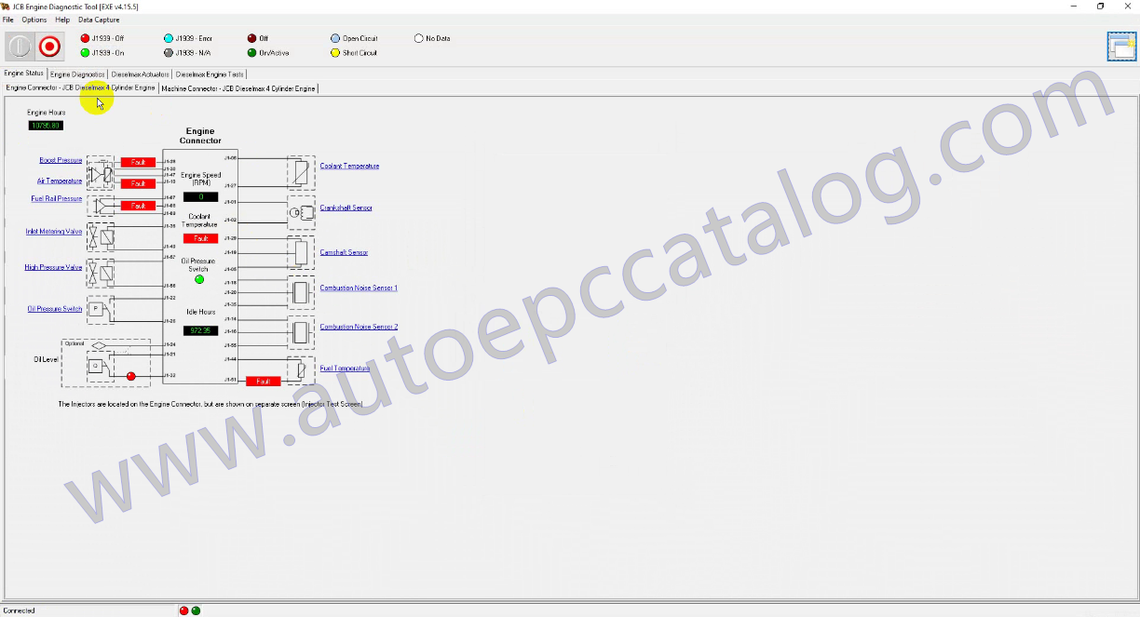1140x617 pixels.
Task: Switch to the Engine Diagnostics tab
Action: (x=77, y=74)
